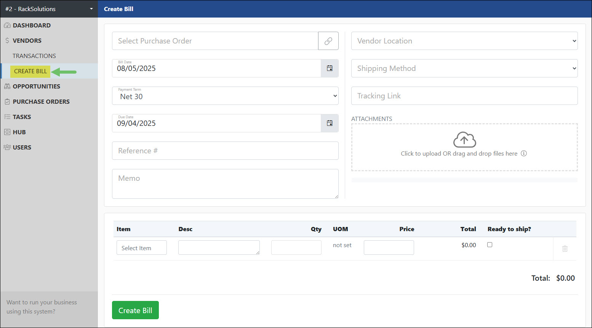Expand the Shipping Method dropdown
The image size is (592, 328).
(x=464, y=68)
